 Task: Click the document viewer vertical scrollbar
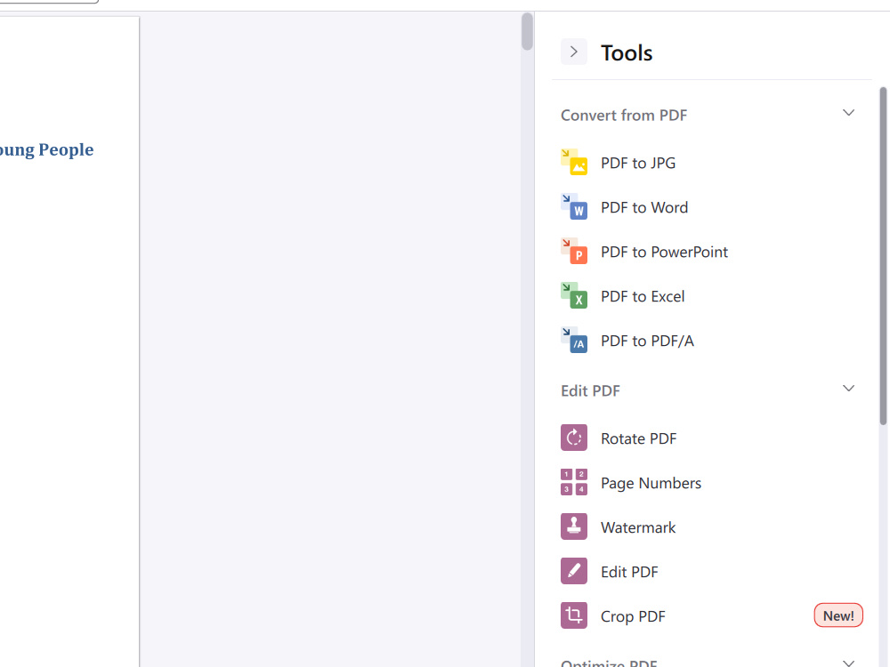coord(527,31)
